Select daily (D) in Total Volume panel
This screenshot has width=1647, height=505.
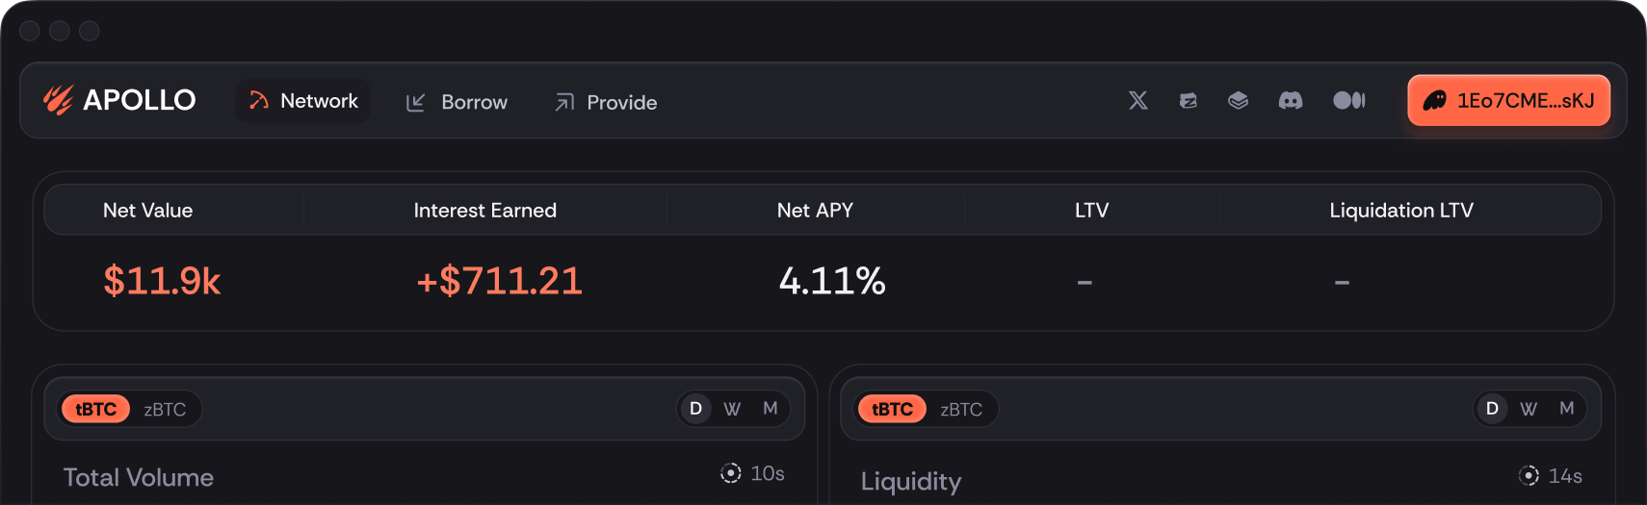point(695,409)
